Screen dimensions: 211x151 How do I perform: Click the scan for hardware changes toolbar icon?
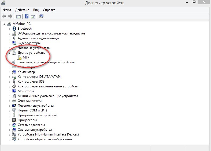coord(41,16)
